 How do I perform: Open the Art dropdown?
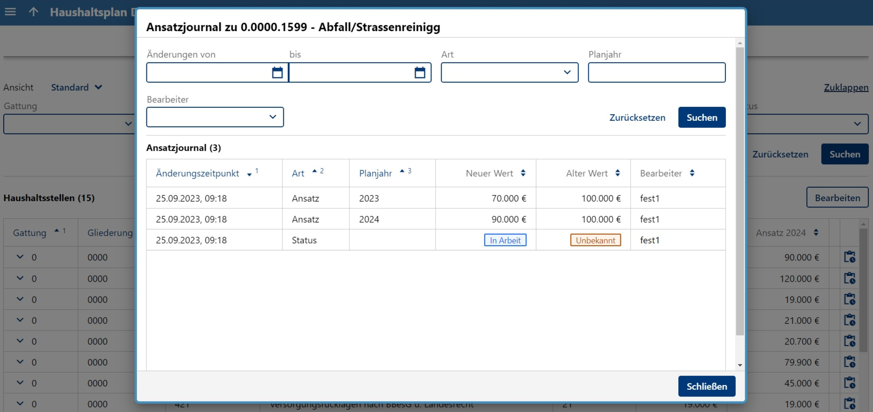(509, 73)
